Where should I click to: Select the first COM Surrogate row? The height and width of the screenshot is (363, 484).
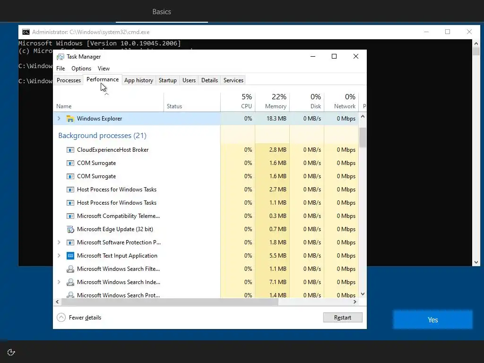[x=206, y=163]
